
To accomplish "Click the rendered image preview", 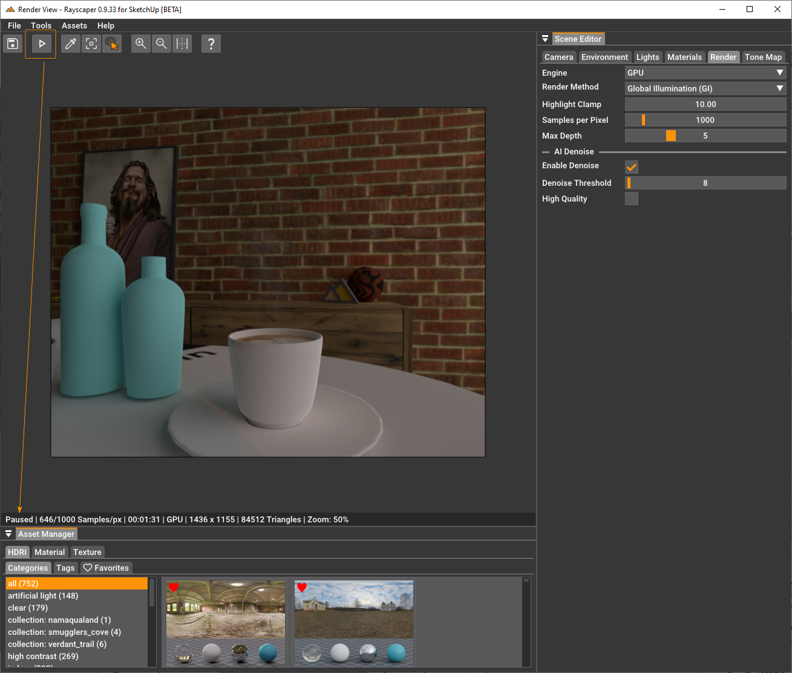I will [x=268, y=282].
